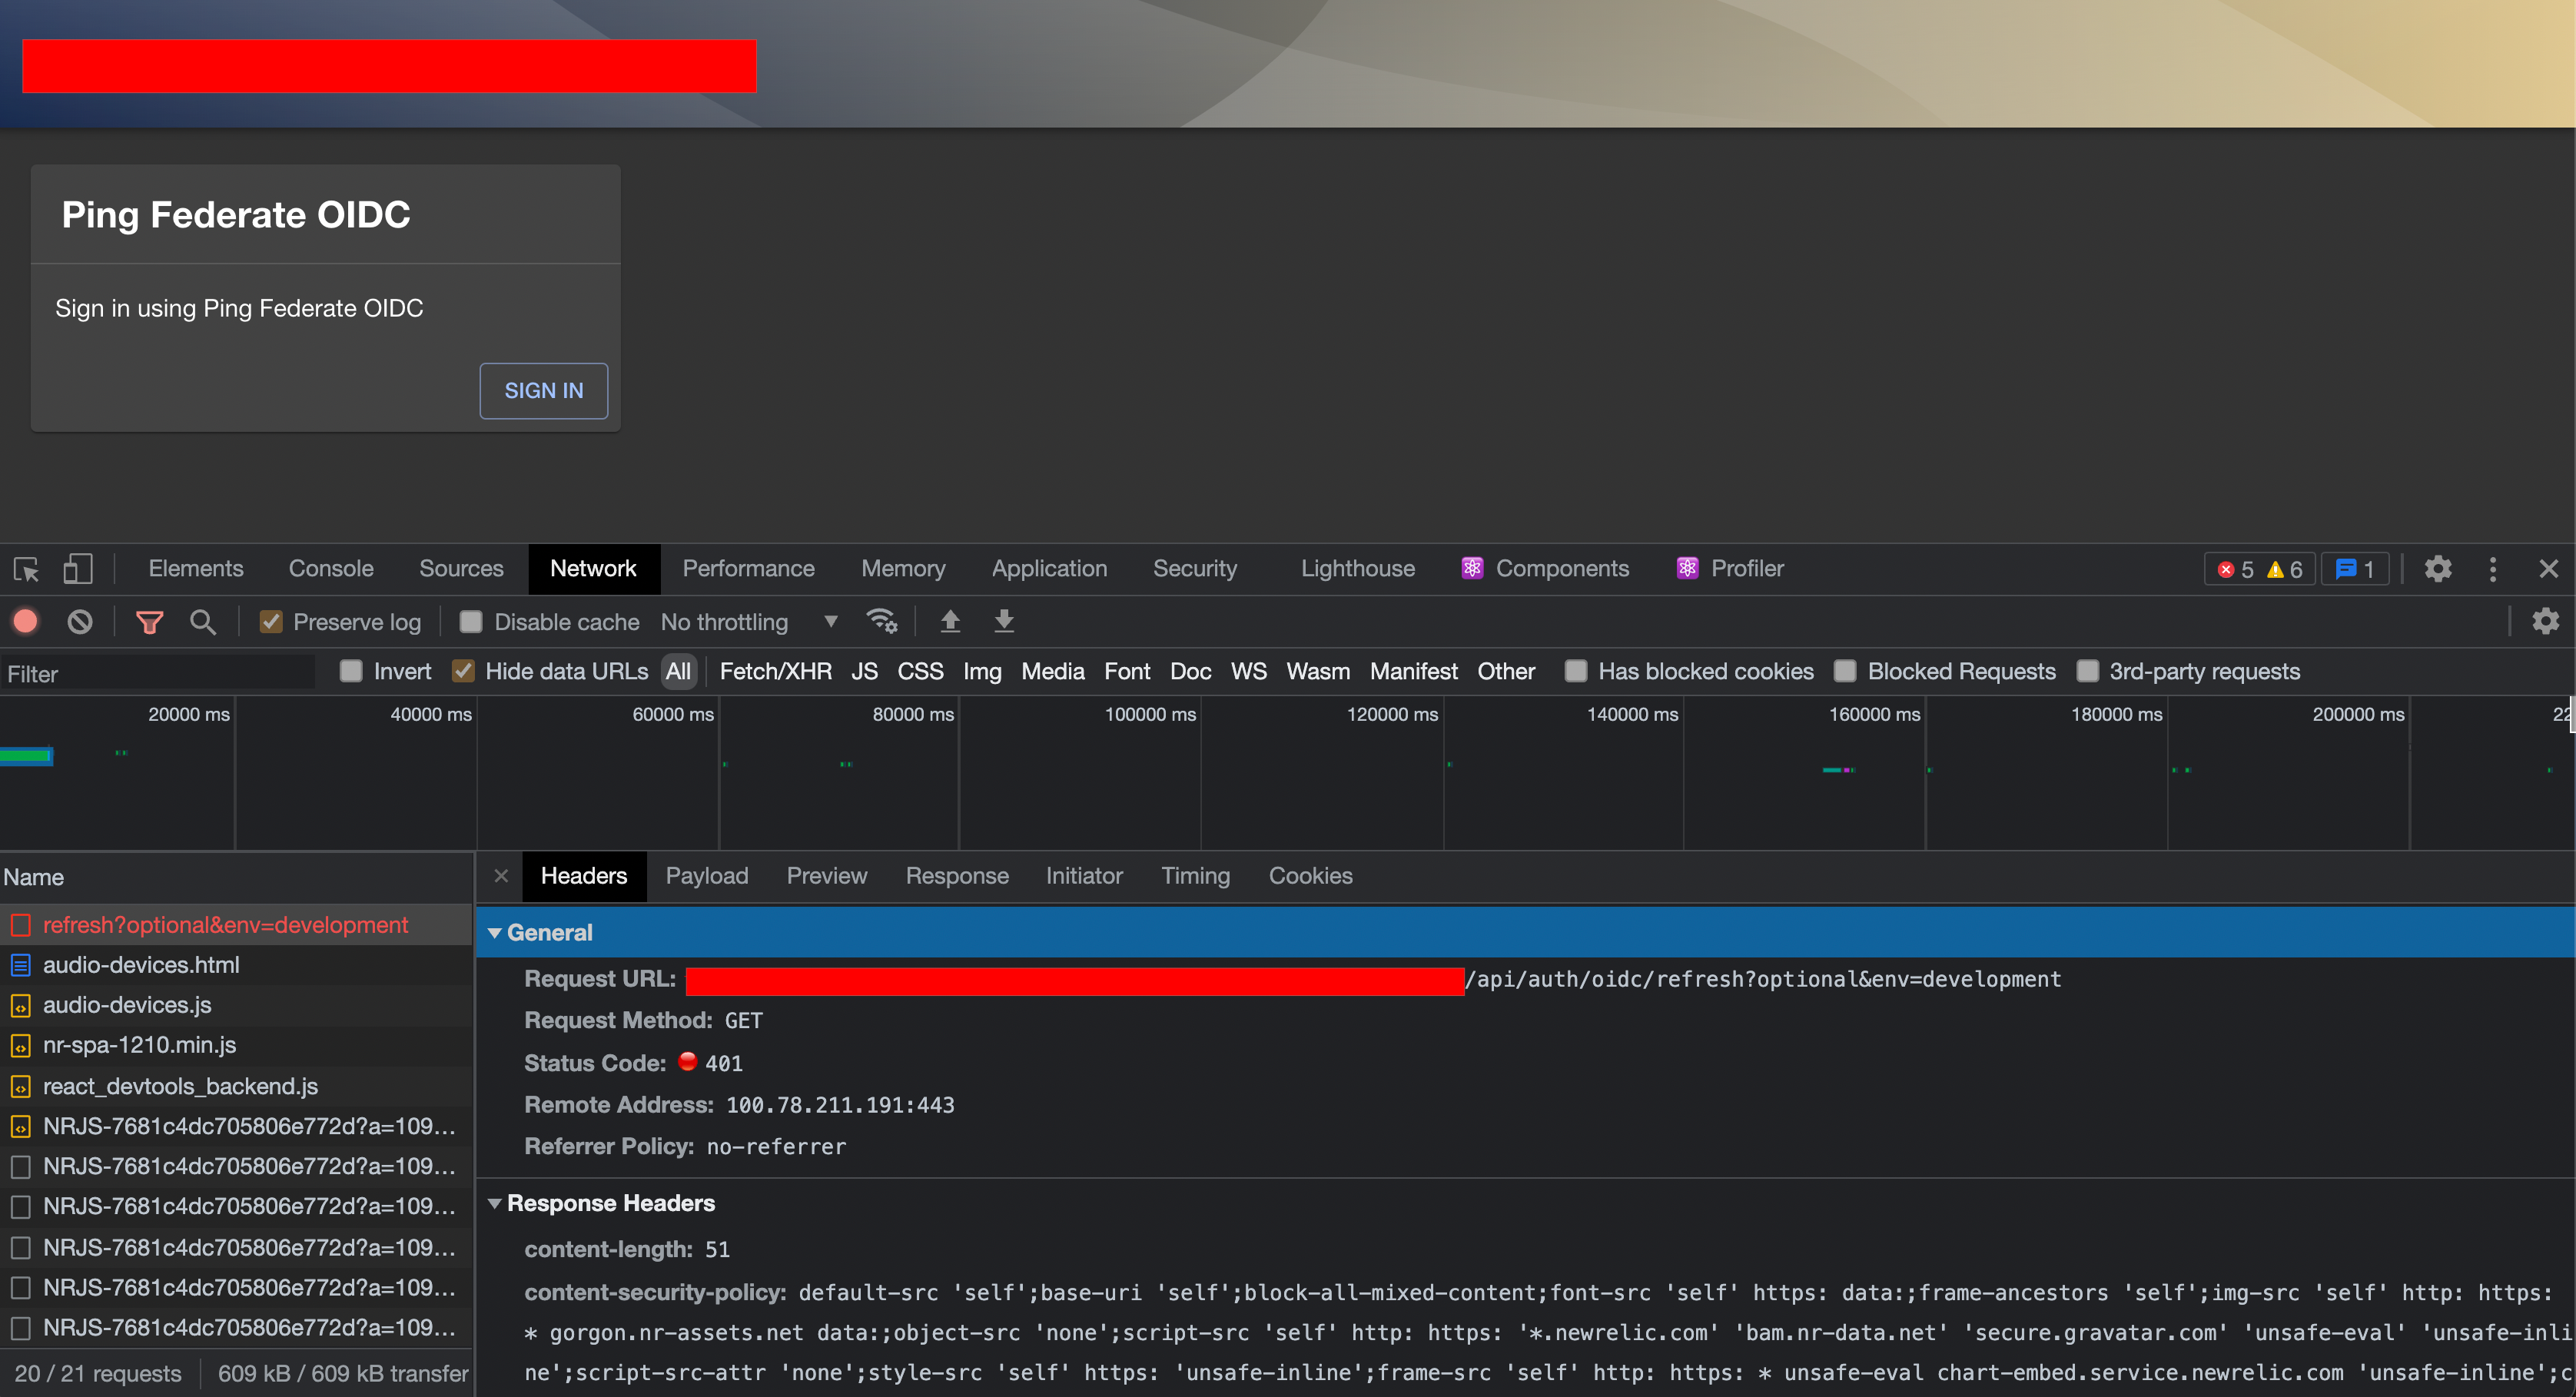Click the SIGN IN button
Image resolution: width=2576 pixels, height=1397 pixels.
pyautogui.click(x=544, y=391)
